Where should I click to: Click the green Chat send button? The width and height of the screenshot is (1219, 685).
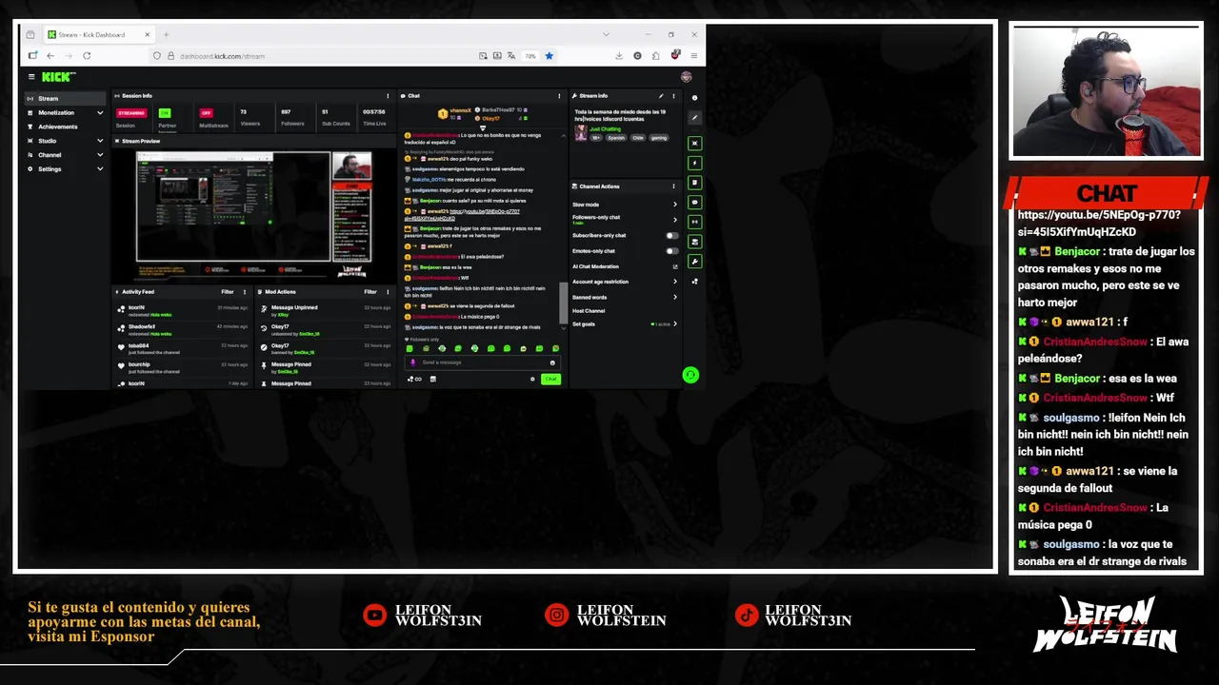click(x=550, y=380)
